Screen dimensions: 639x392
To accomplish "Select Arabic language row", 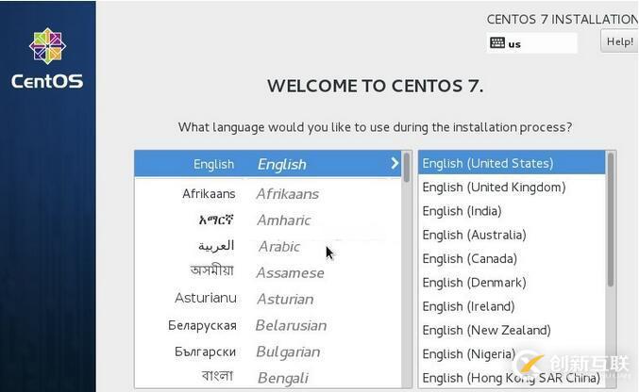I will coord(268,246).
